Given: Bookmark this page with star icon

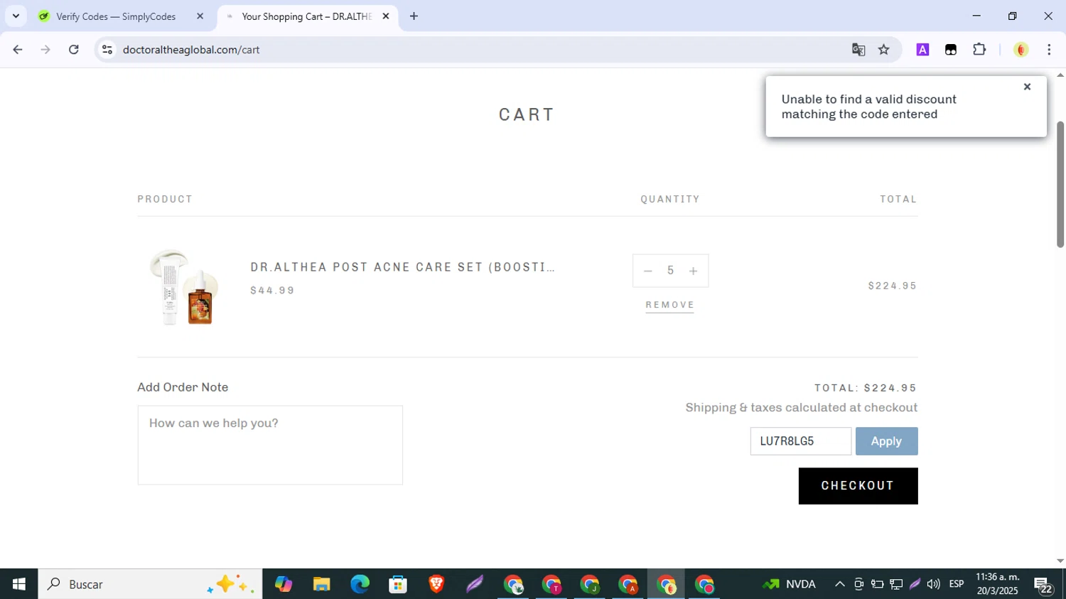Looking at the screenshot, I should coord(884,50).
